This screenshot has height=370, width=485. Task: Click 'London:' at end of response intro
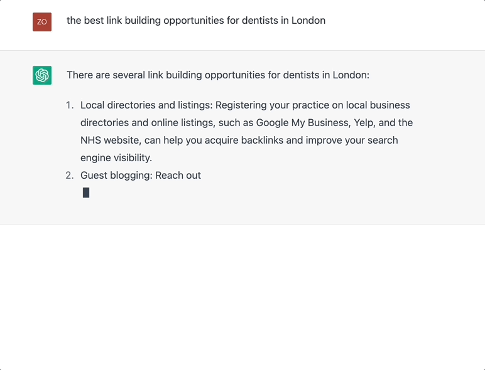pos(351,75)
